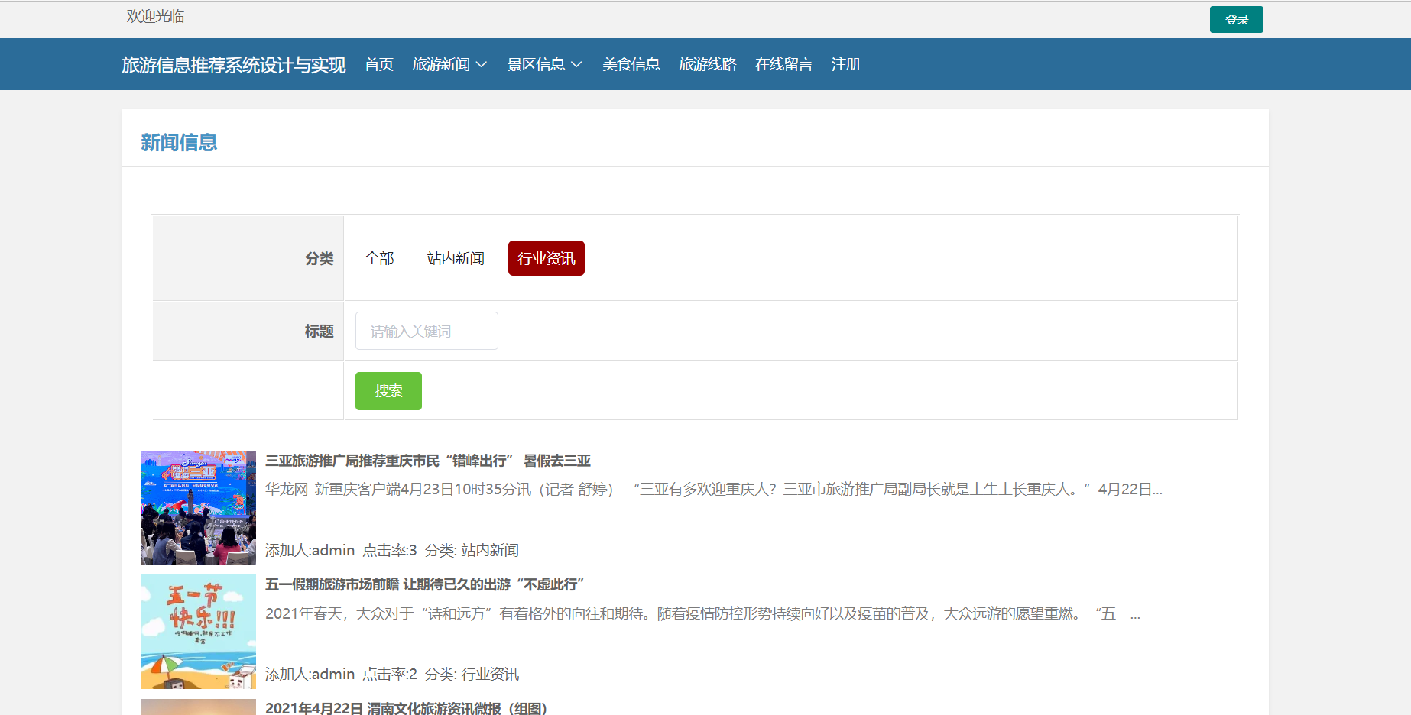Click the 新闻信息 section heading
The height and width of the screenshot is (715, 1411).
pyautogui.click(x=179, y=142)
